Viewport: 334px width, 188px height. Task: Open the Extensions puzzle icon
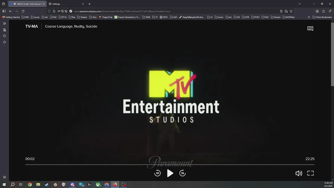324,11
